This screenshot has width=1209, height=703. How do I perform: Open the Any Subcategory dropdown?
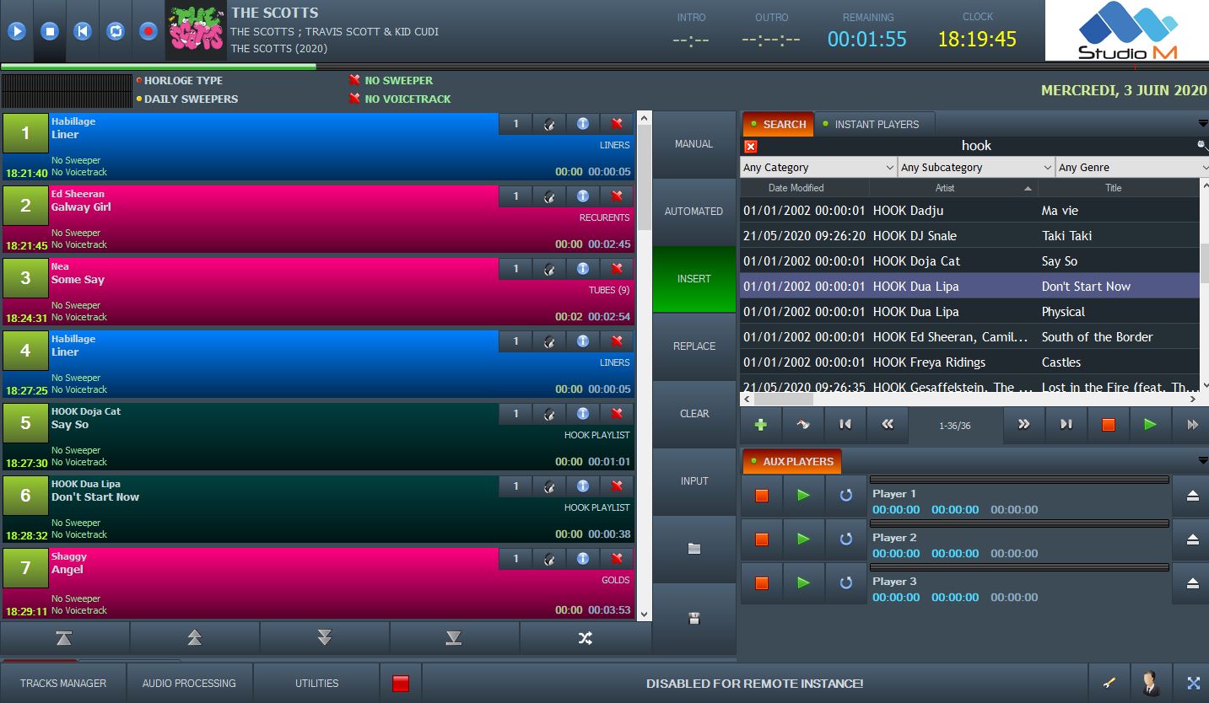click(x=976, y=167)
